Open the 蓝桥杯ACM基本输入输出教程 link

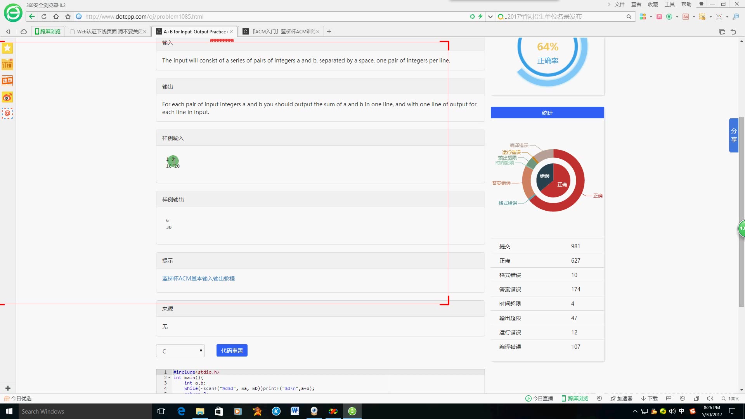[198, 279]
